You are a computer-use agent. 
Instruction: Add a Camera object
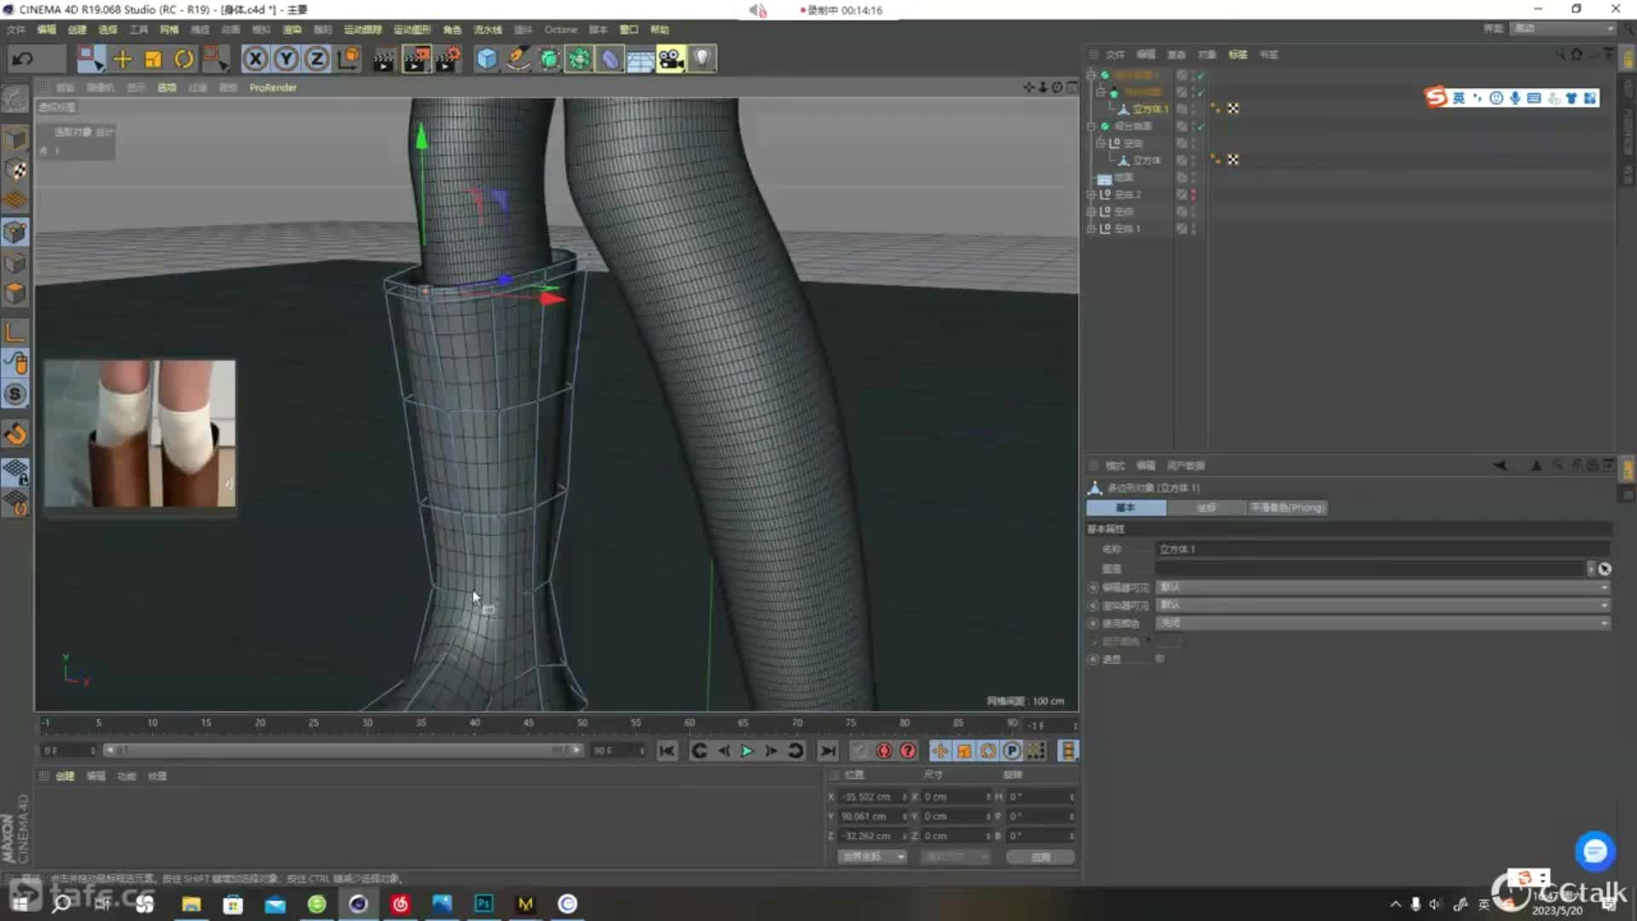coord(672,59)
